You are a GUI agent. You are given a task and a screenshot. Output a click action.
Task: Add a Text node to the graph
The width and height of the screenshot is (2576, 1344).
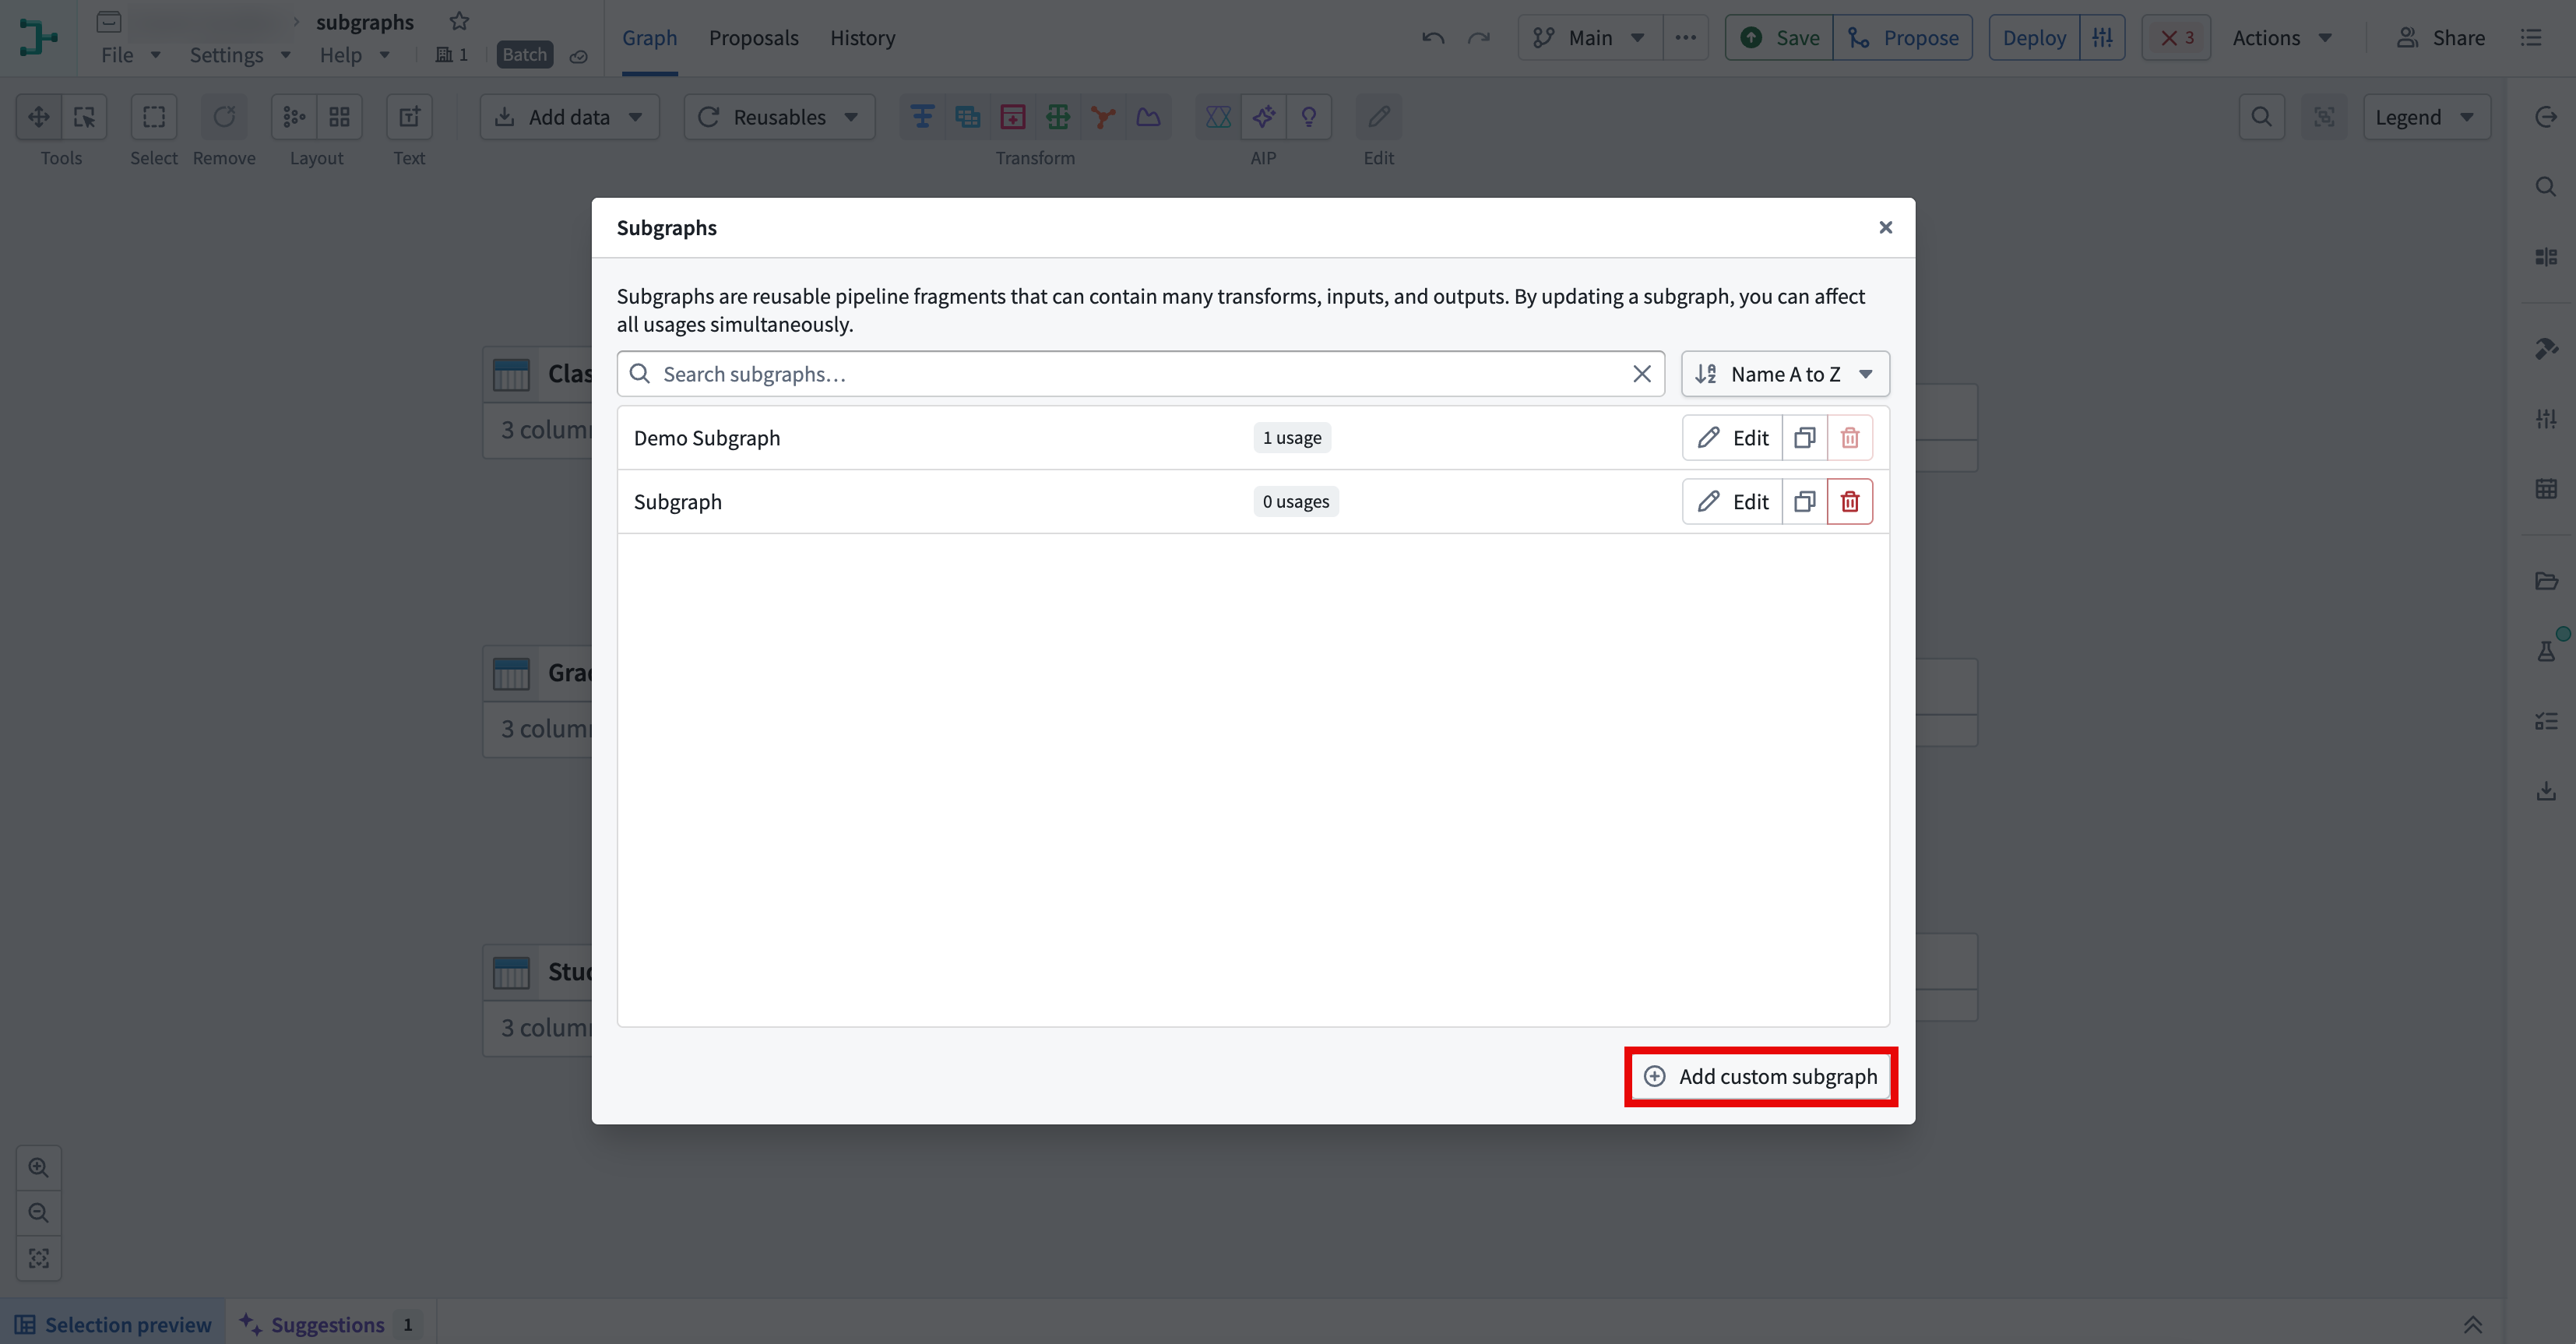pyautogui.click(x=409, y=117)
